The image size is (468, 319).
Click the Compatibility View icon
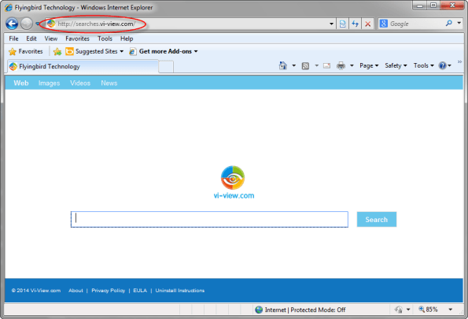tap(342, 24)
